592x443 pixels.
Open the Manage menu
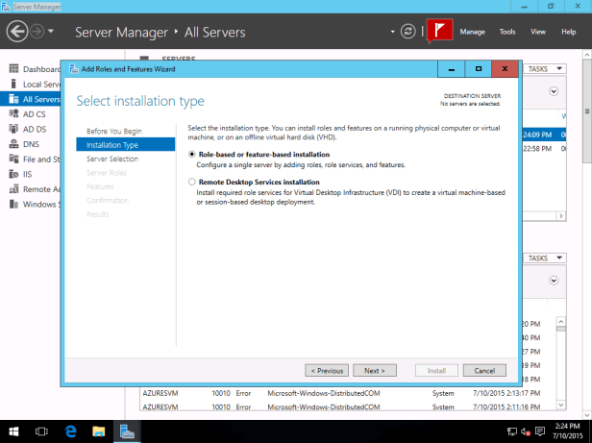[x=472, y=32]
